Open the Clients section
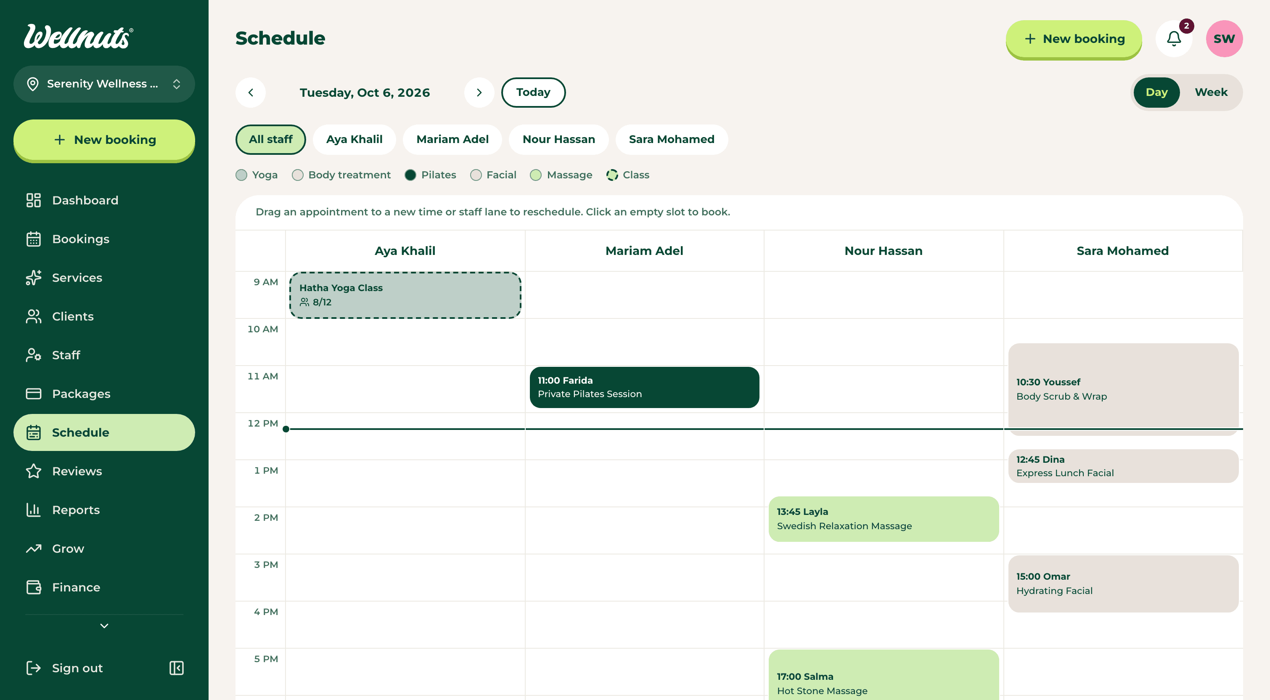 (104, 317)
